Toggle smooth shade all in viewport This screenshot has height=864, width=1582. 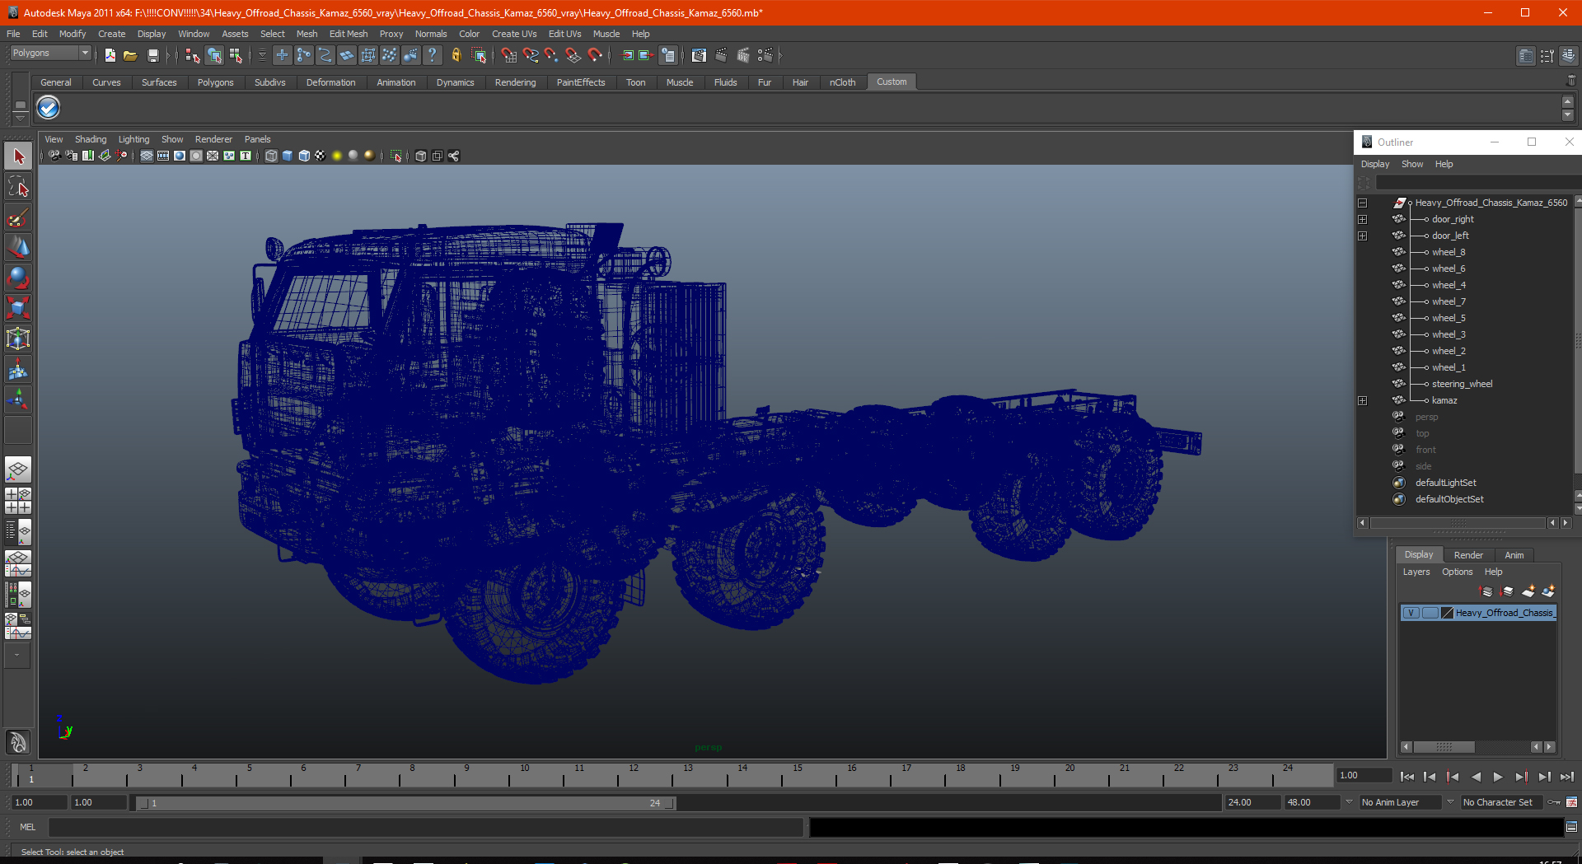tap(288, 156)
